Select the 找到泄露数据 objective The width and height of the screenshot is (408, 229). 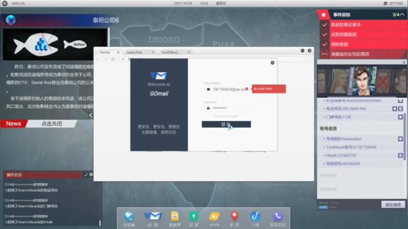click(363, 35)
